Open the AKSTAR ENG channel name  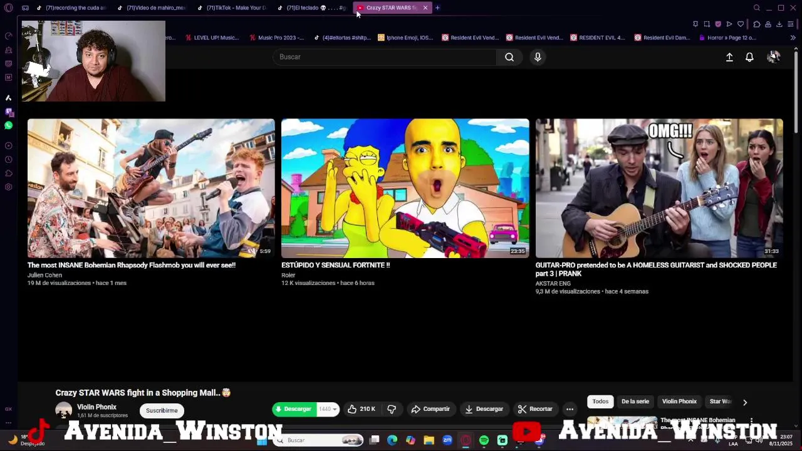click(x=553, y=284)
